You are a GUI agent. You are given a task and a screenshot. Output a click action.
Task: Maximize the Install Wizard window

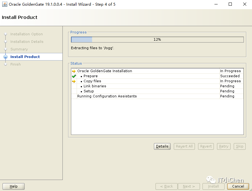pos(230,4)
